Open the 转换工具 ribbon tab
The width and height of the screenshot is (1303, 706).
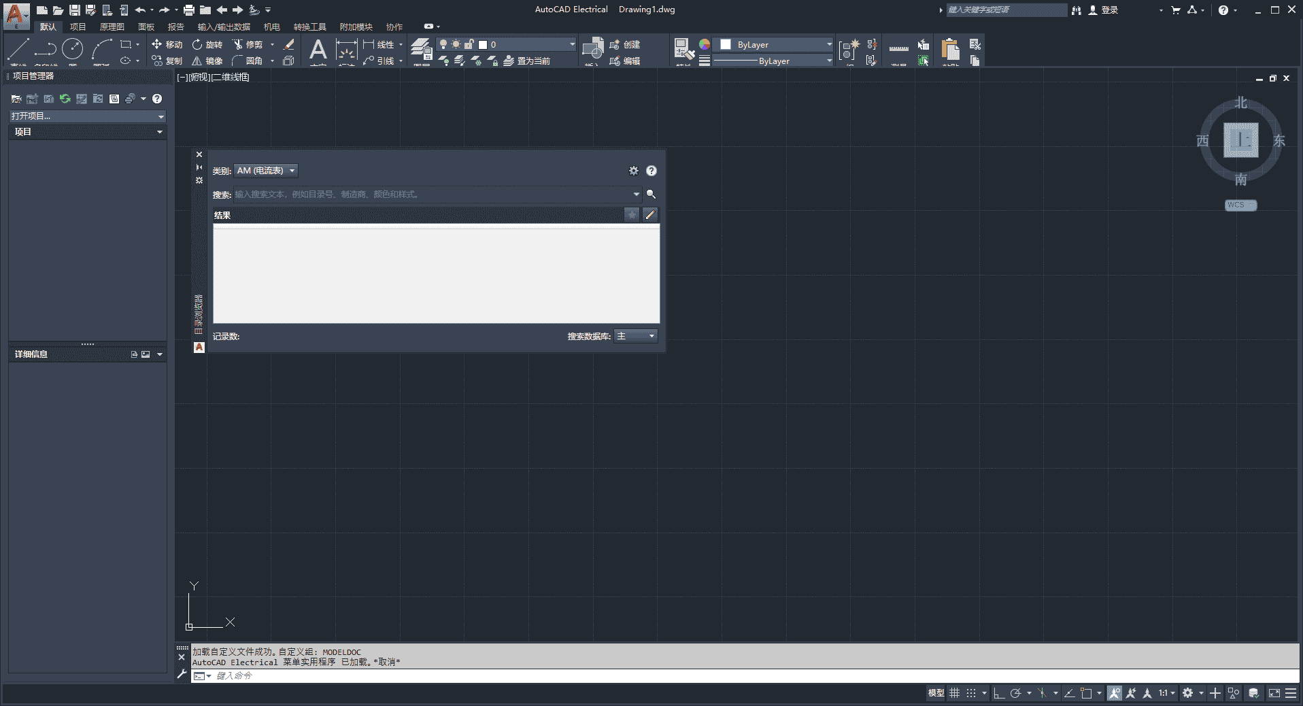tap(309, 27)
